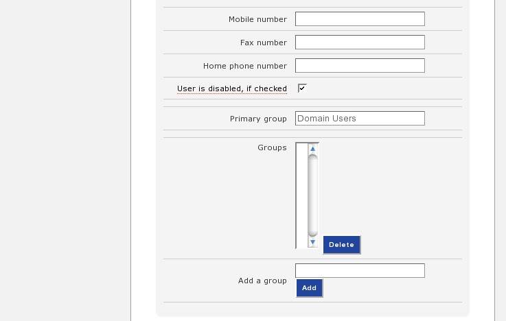The image size is (506, 321).
Task: Focus the Home phone number field
Action: click(360, 65)
